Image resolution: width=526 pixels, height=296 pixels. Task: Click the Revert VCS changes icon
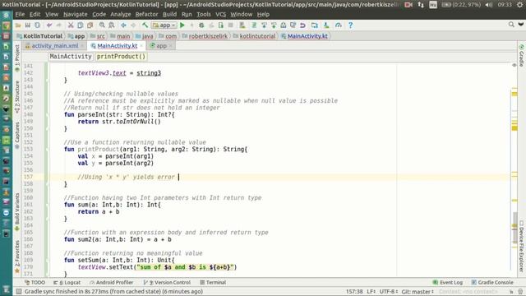pyautogui.click(x=302, y=25)
